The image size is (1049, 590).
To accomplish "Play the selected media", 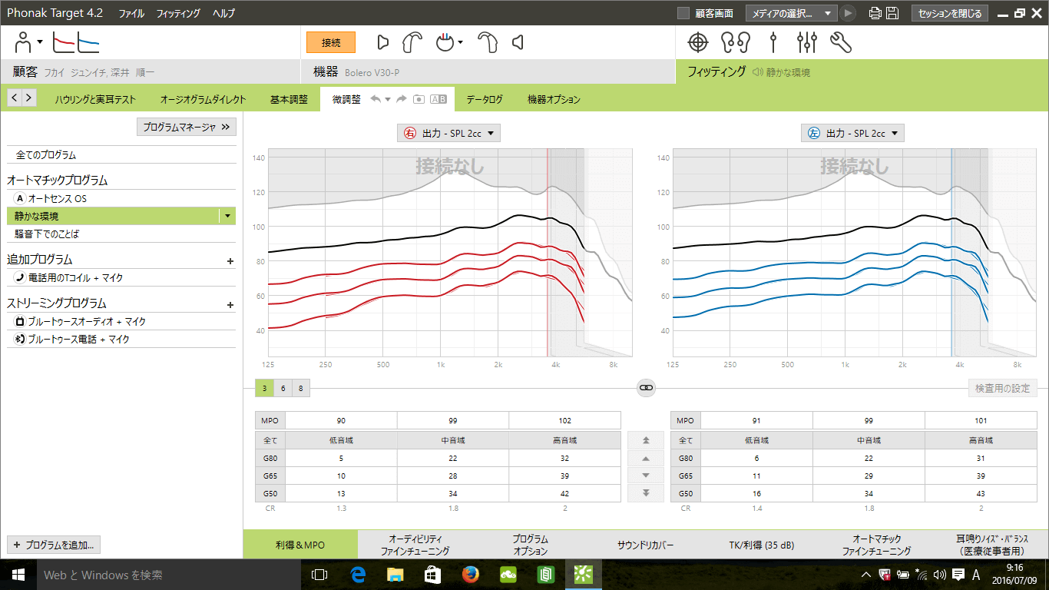I will 848,13.
